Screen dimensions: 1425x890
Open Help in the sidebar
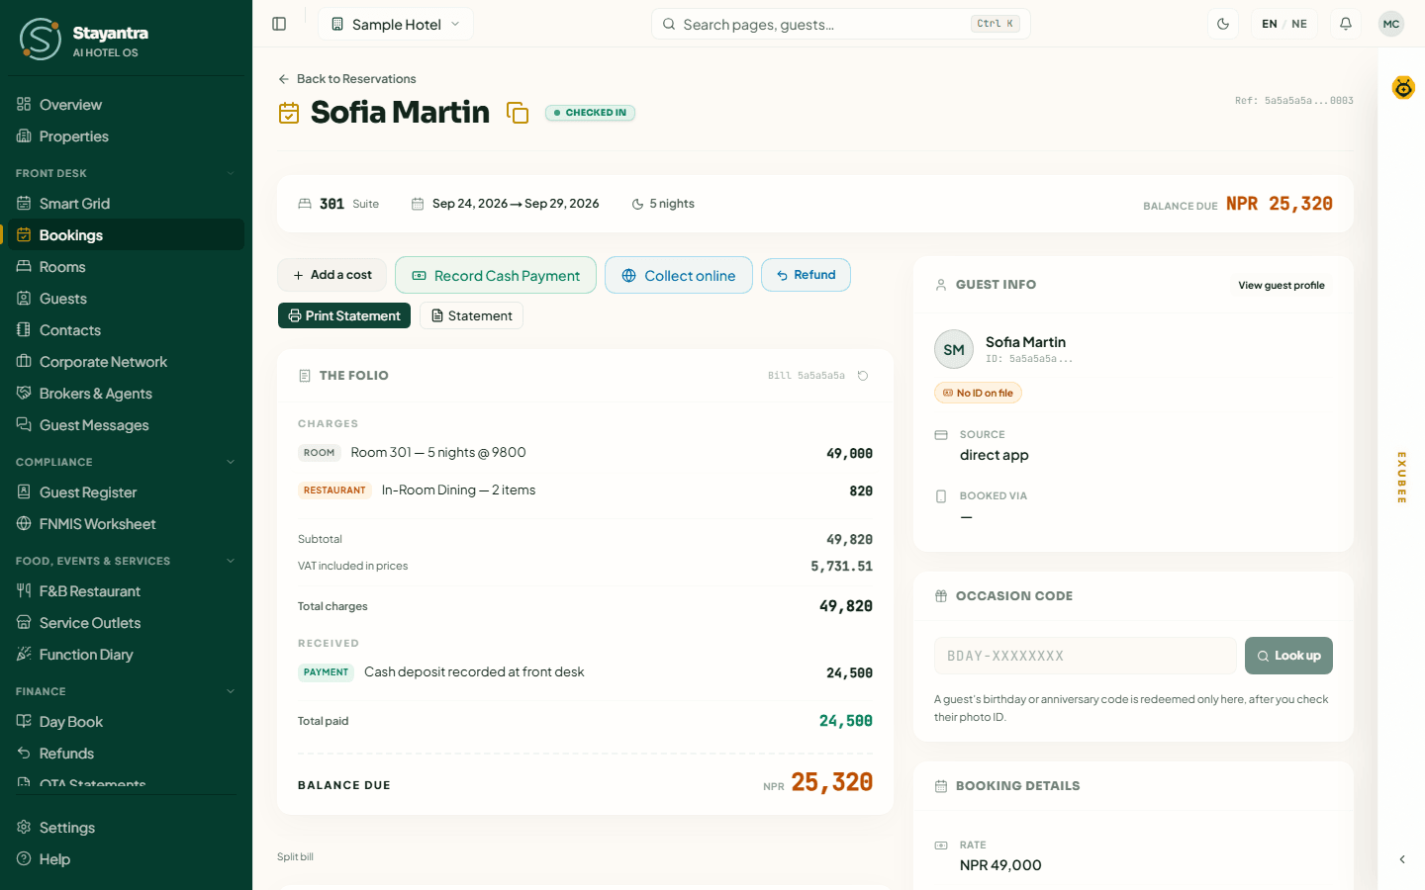pos(126,859)
